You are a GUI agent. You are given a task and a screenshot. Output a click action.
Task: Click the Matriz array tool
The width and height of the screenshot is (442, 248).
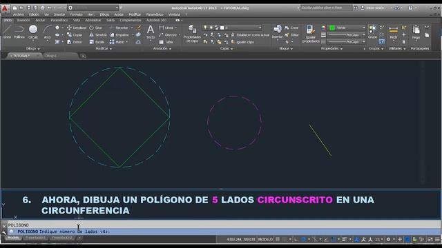click(117, 42)
